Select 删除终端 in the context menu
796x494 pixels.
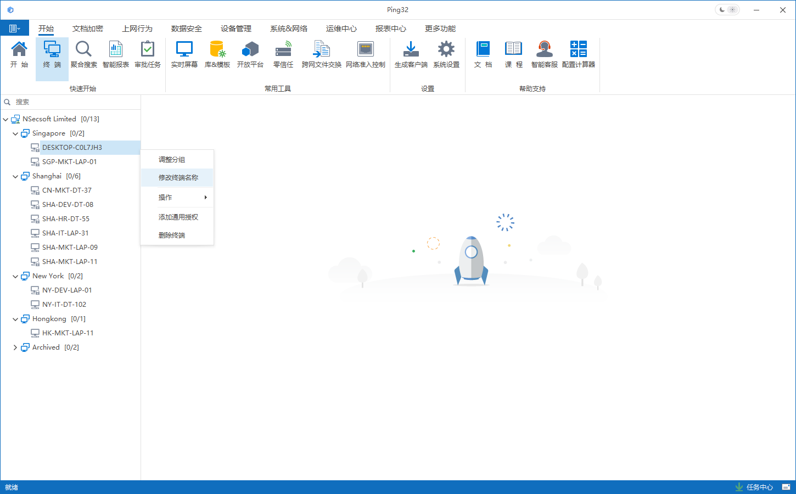(172, 235)
